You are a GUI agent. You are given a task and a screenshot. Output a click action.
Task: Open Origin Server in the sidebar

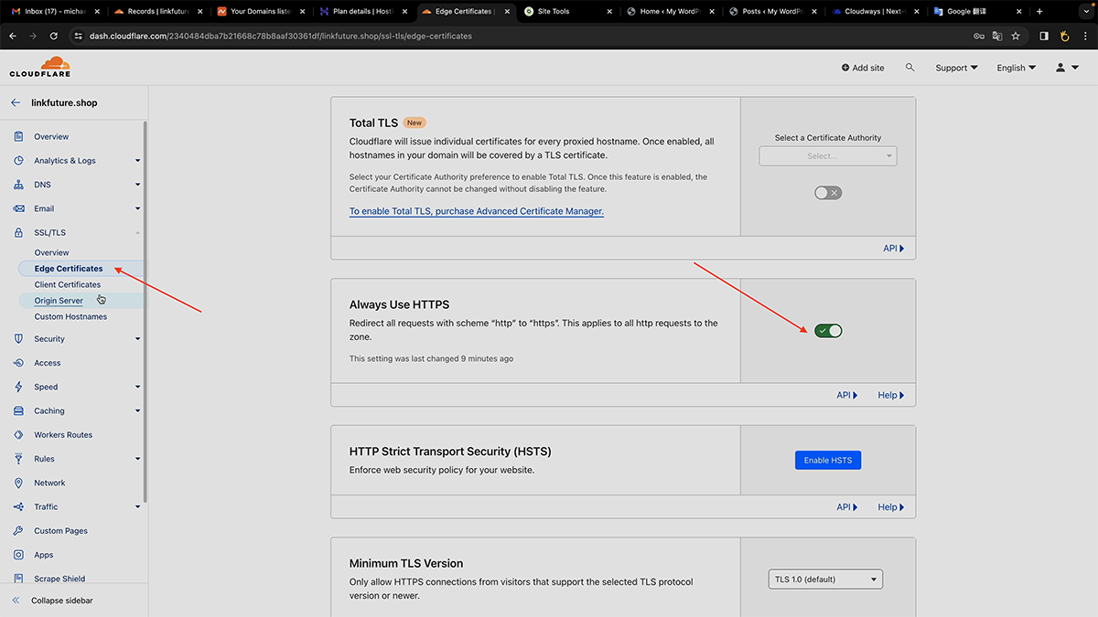[59, 301]
